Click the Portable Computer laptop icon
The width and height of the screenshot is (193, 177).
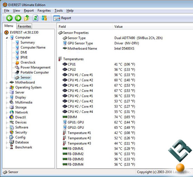click(17, 72)
